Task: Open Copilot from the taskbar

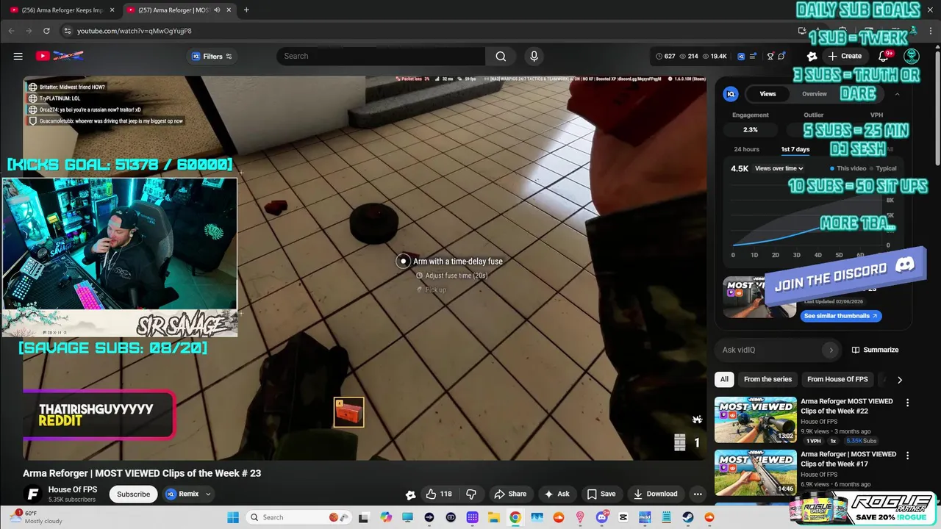Action: coord(386,517)
